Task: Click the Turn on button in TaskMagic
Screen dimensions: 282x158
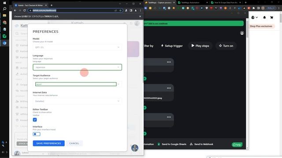Action: click(x=226, y=46)
